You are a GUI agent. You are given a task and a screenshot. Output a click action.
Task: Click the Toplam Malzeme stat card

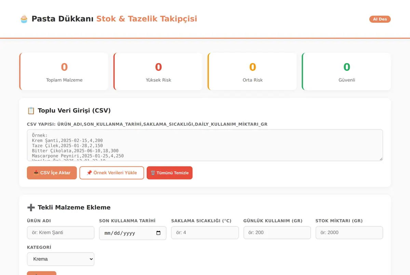tap(64, 71)
